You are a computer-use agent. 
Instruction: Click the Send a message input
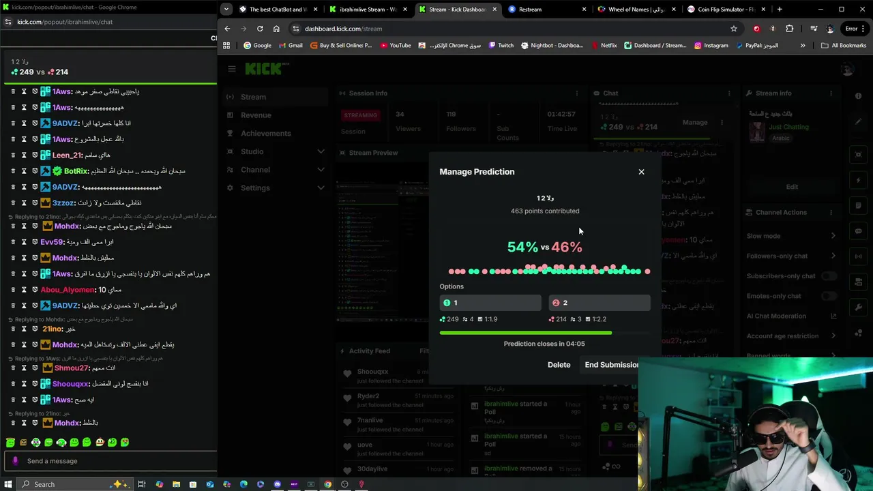pos(109,461)
